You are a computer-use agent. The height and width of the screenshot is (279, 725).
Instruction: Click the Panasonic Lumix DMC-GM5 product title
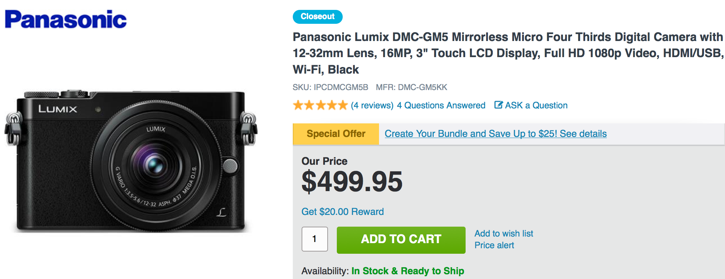[508, 53]
